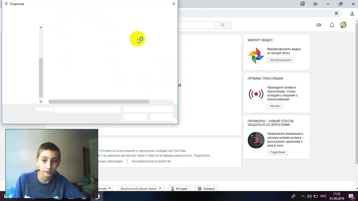358x201 pixels.
Task: Open принципы сообщества link
Action: 156,151
